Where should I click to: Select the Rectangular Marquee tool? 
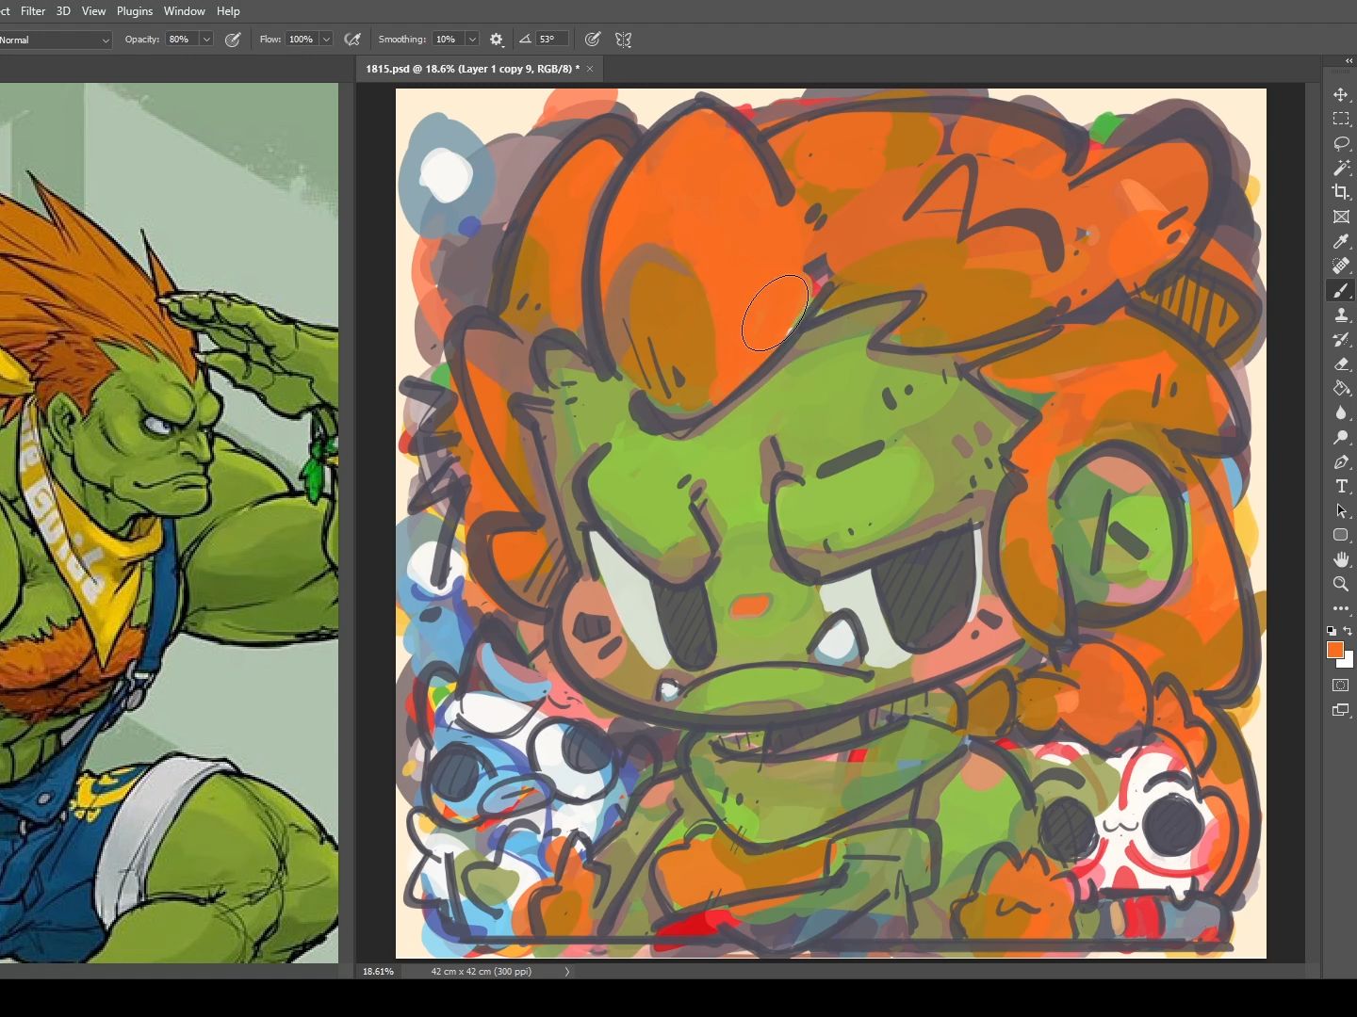[x=1341, y=119]
